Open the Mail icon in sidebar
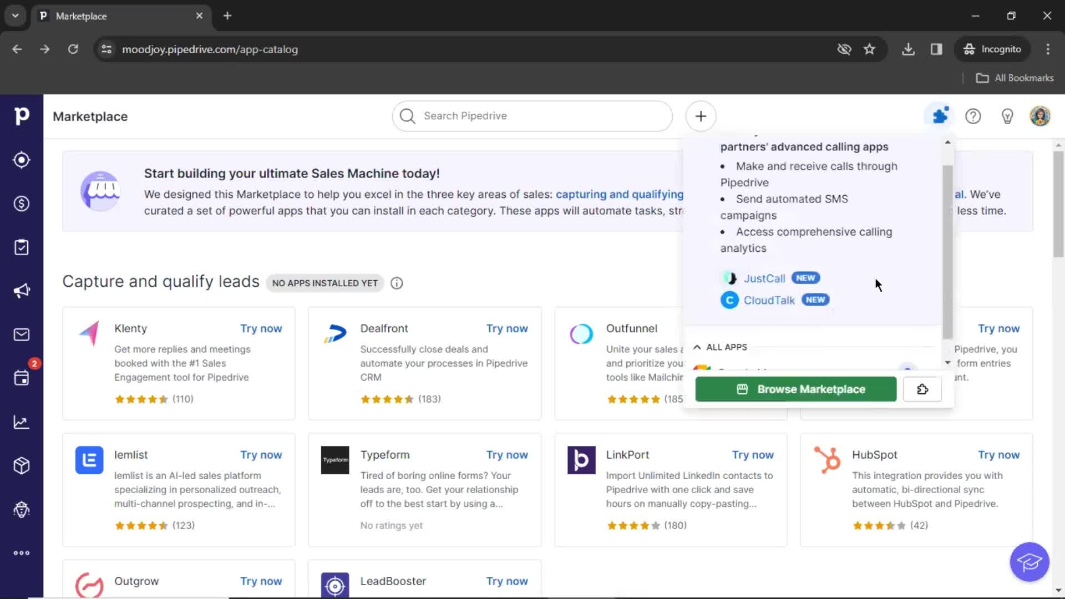 (x=21, y=334)
